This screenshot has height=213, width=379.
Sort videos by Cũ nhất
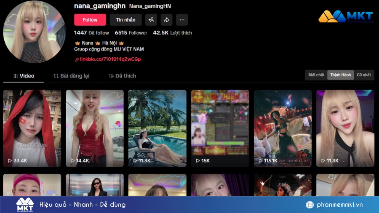[x=364, y=75]
